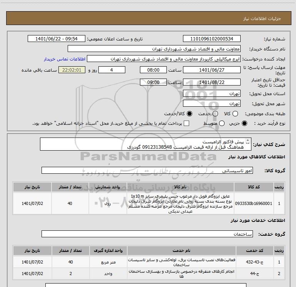296x287 pixels.
Task: Open the buyer contact information link
Action: [x=65, y=59]
